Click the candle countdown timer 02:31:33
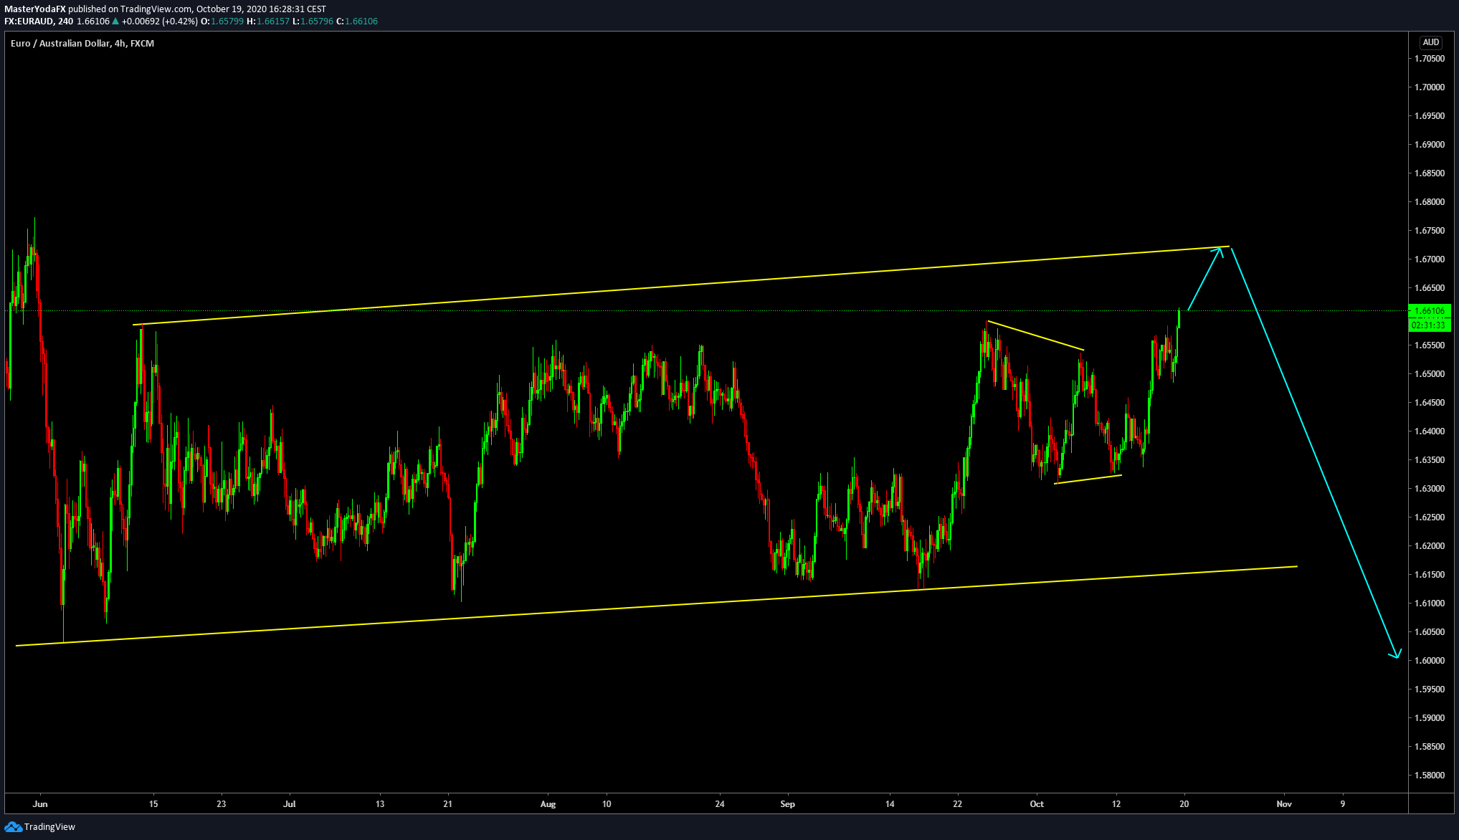Image resolution: width=1459 pixels, height=840 pixels. point(1430,325)
